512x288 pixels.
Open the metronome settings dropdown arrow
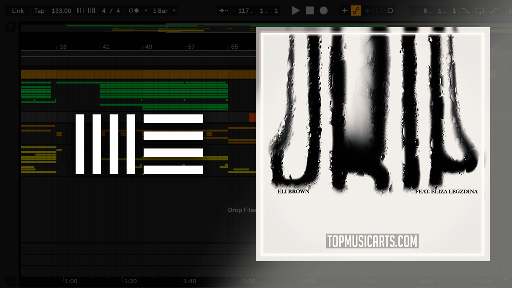pyautogui.click(x=146, y=11)
